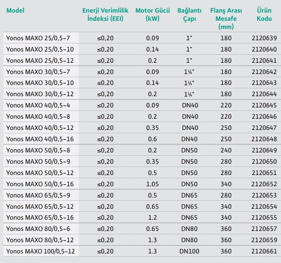Click product code 2120654

[x=264, y=206]
